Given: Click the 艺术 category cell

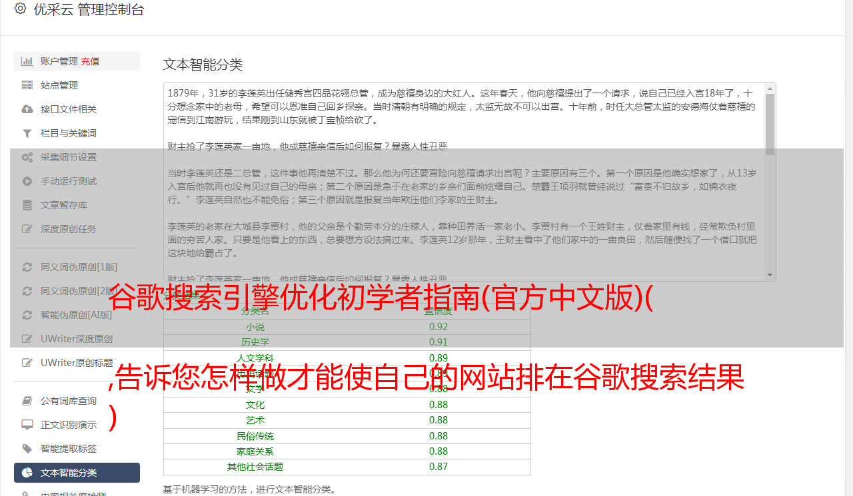Looking at the screenshot, I should pyautogui.click(x=255, y=420).
